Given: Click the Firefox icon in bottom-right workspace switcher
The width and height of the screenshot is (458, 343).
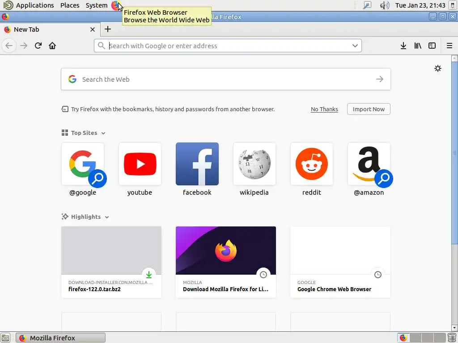Looking at the screenshot, I should (403, 338).
